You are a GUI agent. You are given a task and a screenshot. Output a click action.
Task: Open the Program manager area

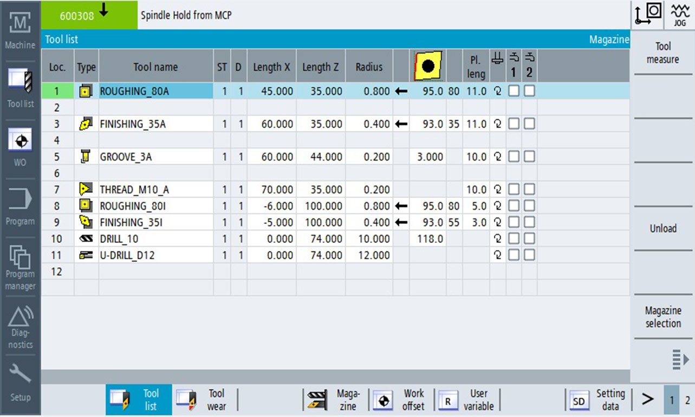coord(20,267)
